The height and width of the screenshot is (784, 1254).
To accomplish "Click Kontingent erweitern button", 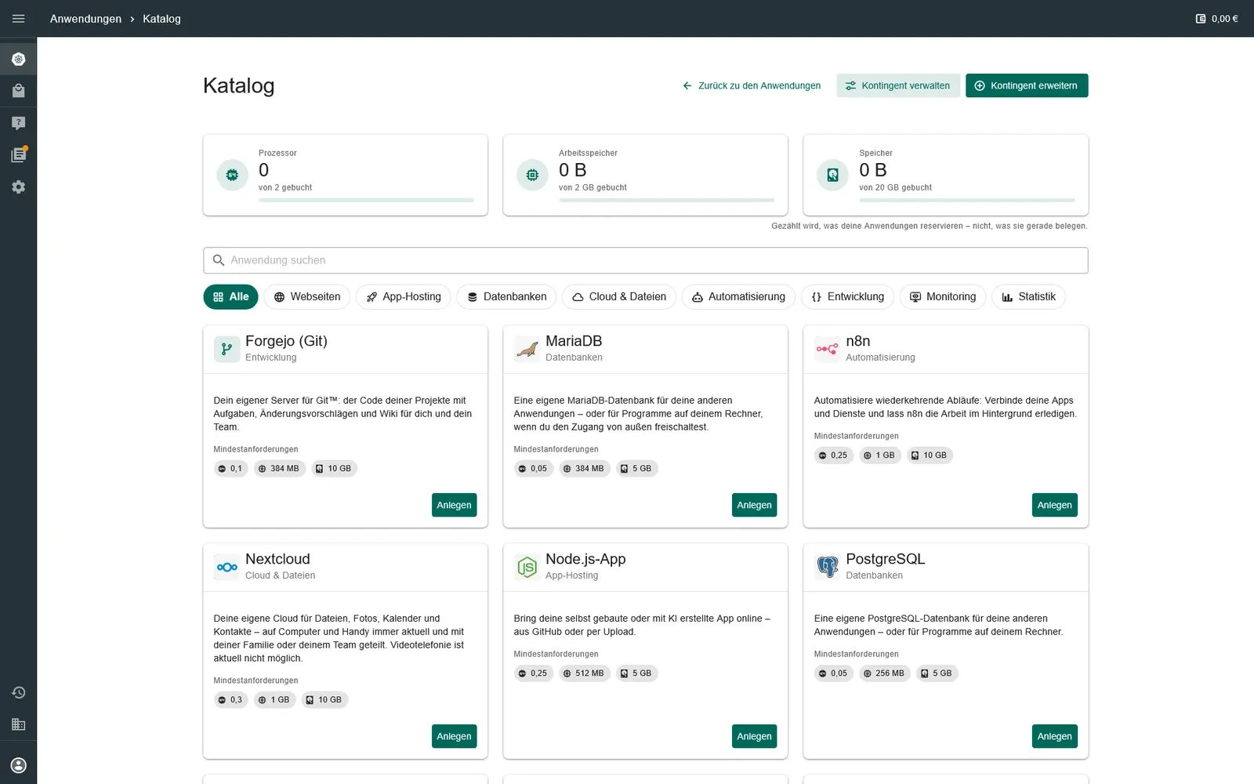I will [1027, 85].
